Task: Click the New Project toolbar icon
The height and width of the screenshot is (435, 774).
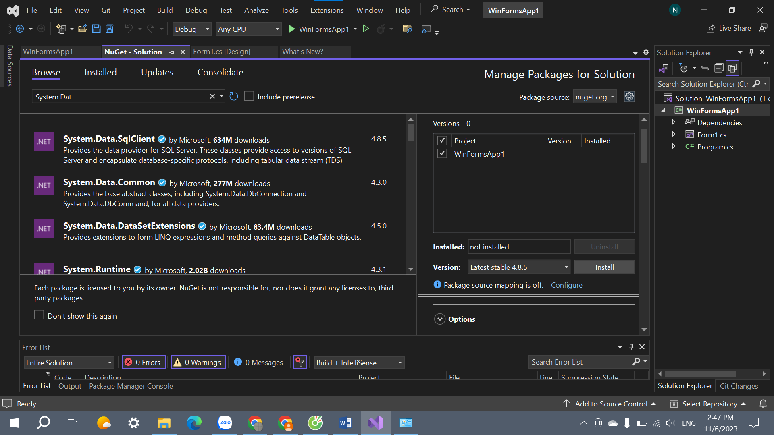Action: click(61, 29)
